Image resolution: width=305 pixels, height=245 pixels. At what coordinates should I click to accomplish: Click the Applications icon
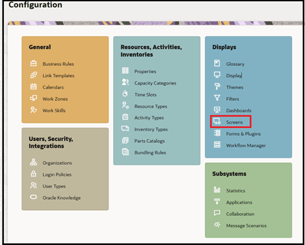[217, 202]
